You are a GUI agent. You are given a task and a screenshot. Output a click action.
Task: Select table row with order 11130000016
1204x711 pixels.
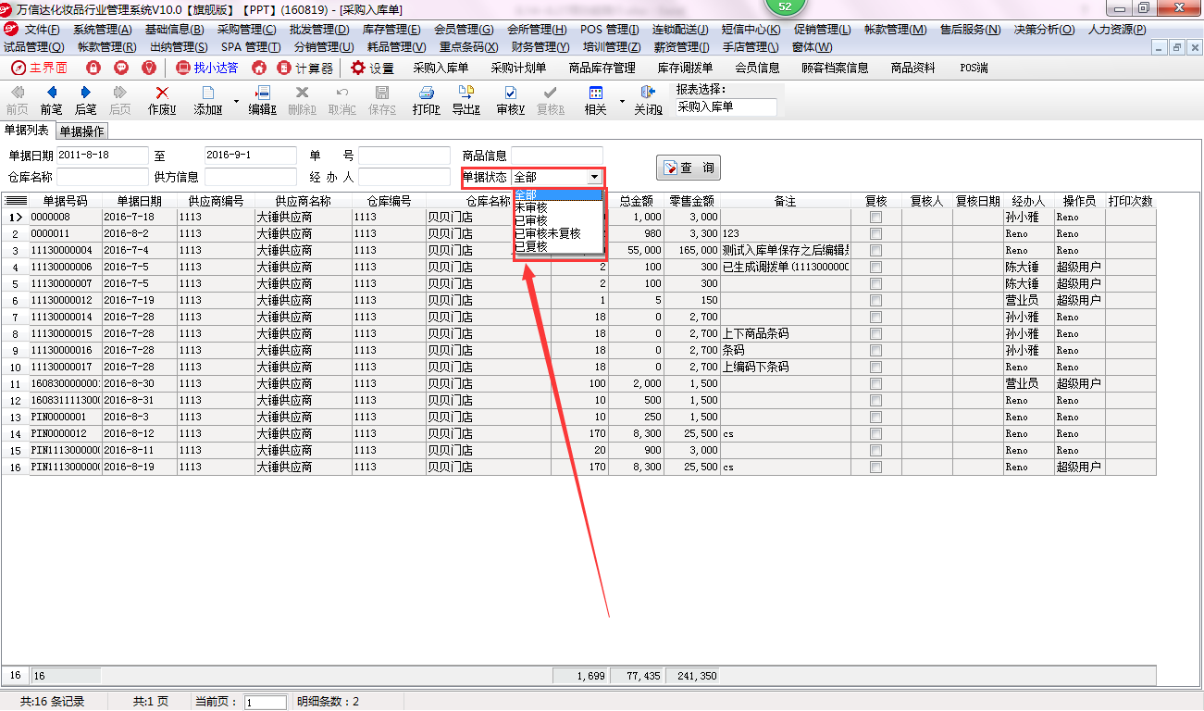578,350
